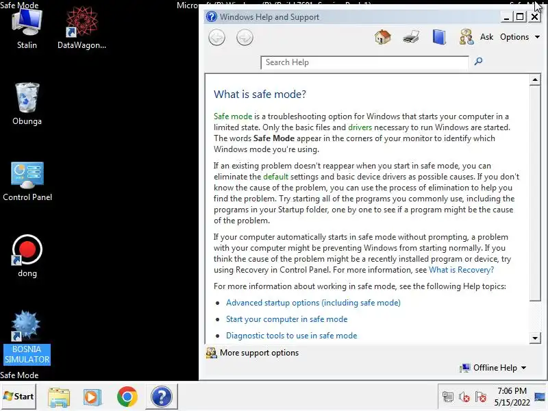This screenshot has width=548, height=411.
Task: Click the Ask people icon
Action: tap(466, 37)
